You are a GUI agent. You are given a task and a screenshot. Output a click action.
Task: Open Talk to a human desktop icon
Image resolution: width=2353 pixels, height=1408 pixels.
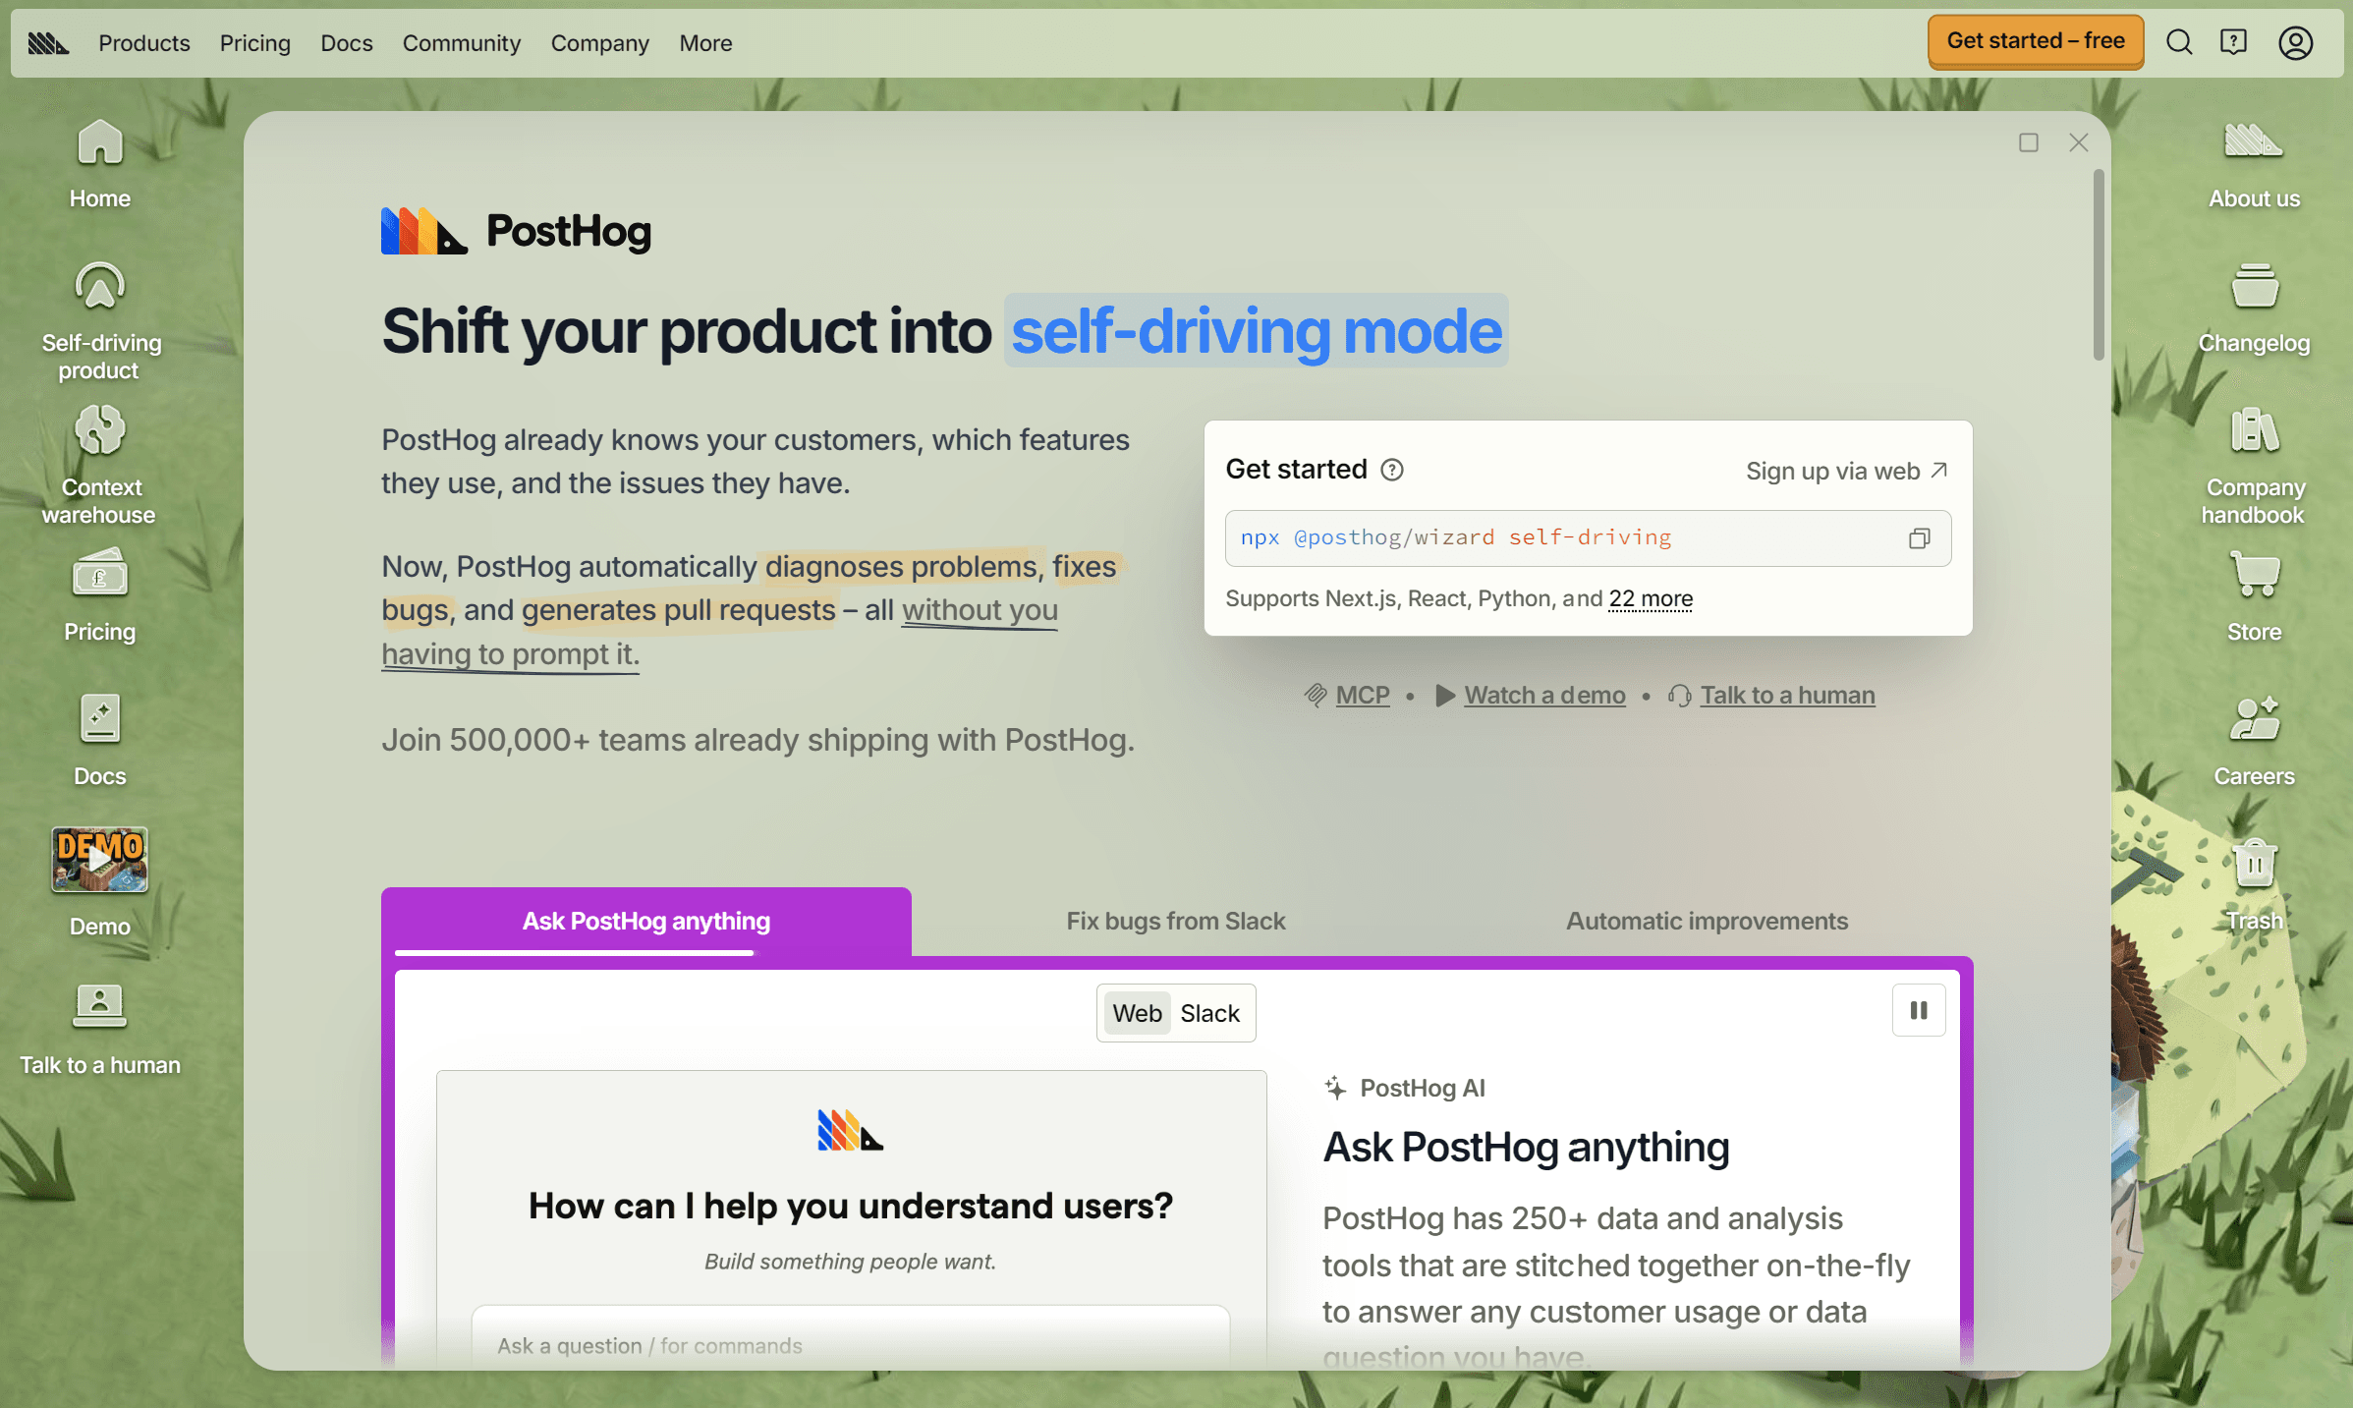point(99,1030)
